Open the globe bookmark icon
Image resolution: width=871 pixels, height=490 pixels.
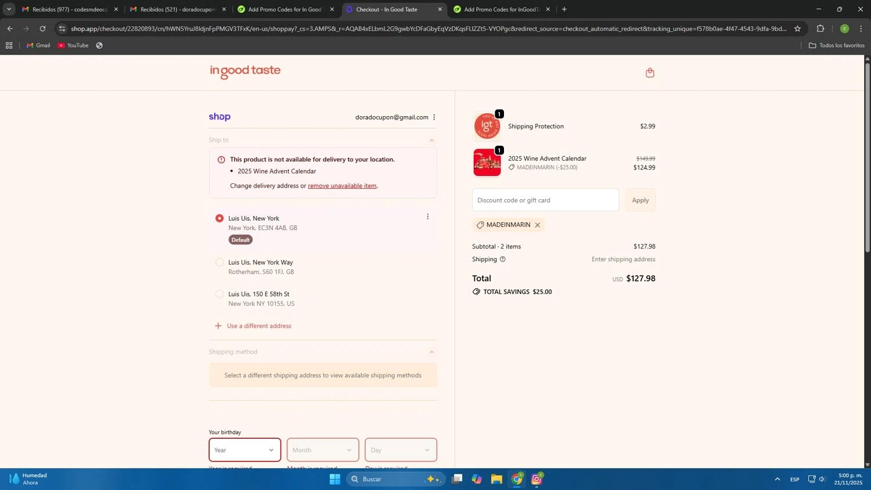tap(99, 45)
